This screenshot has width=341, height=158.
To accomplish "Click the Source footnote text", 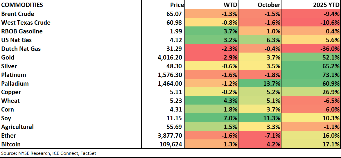I will [x=49, y=153].
